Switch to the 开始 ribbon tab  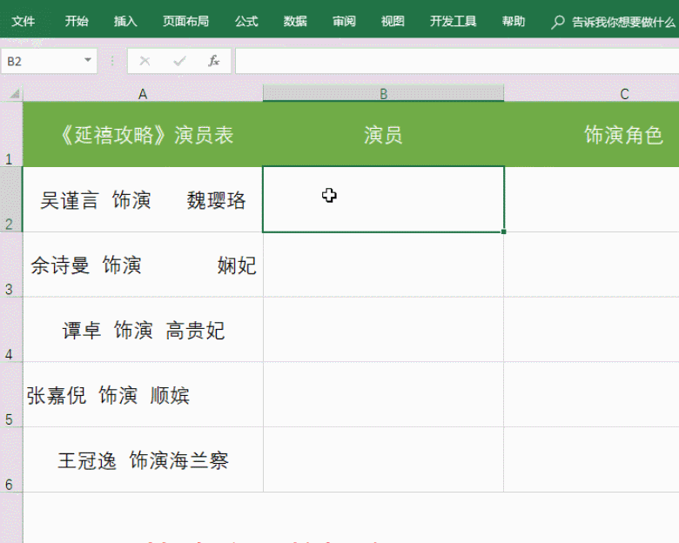click(x=77, y=21)
